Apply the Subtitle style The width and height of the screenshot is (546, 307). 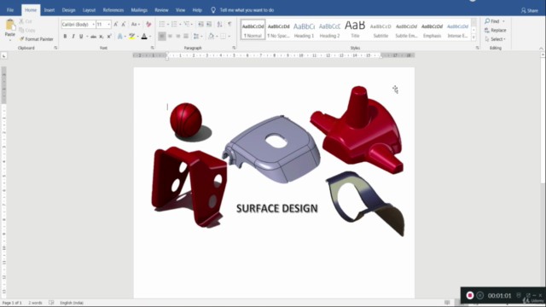click(x=380, y=30)
